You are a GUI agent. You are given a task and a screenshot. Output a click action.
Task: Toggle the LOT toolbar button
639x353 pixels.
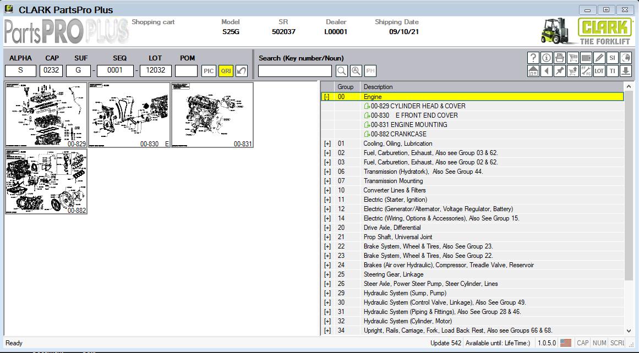pyautogui.click(x=599, y=71)
